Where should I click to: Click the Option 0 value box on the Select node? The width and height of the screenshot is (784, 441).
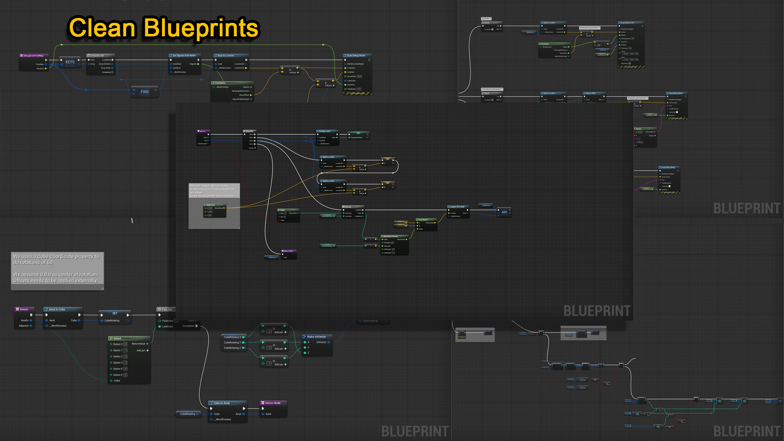(x=125, y=344)
